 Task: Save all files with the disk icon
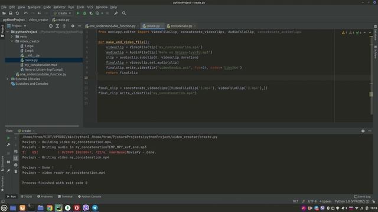click(11, 13)
